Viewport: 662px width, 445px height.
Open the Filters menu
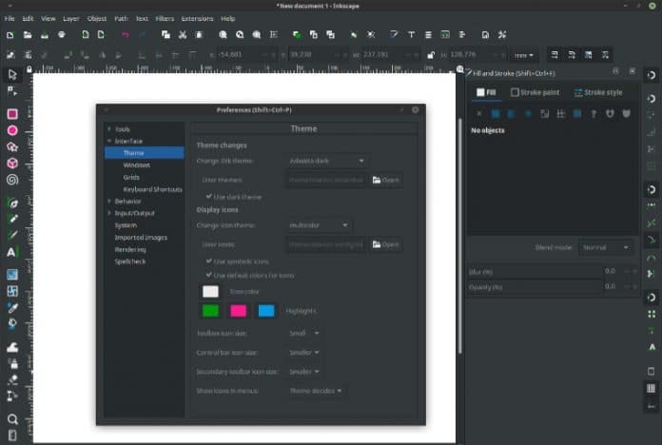click(165, 18)
